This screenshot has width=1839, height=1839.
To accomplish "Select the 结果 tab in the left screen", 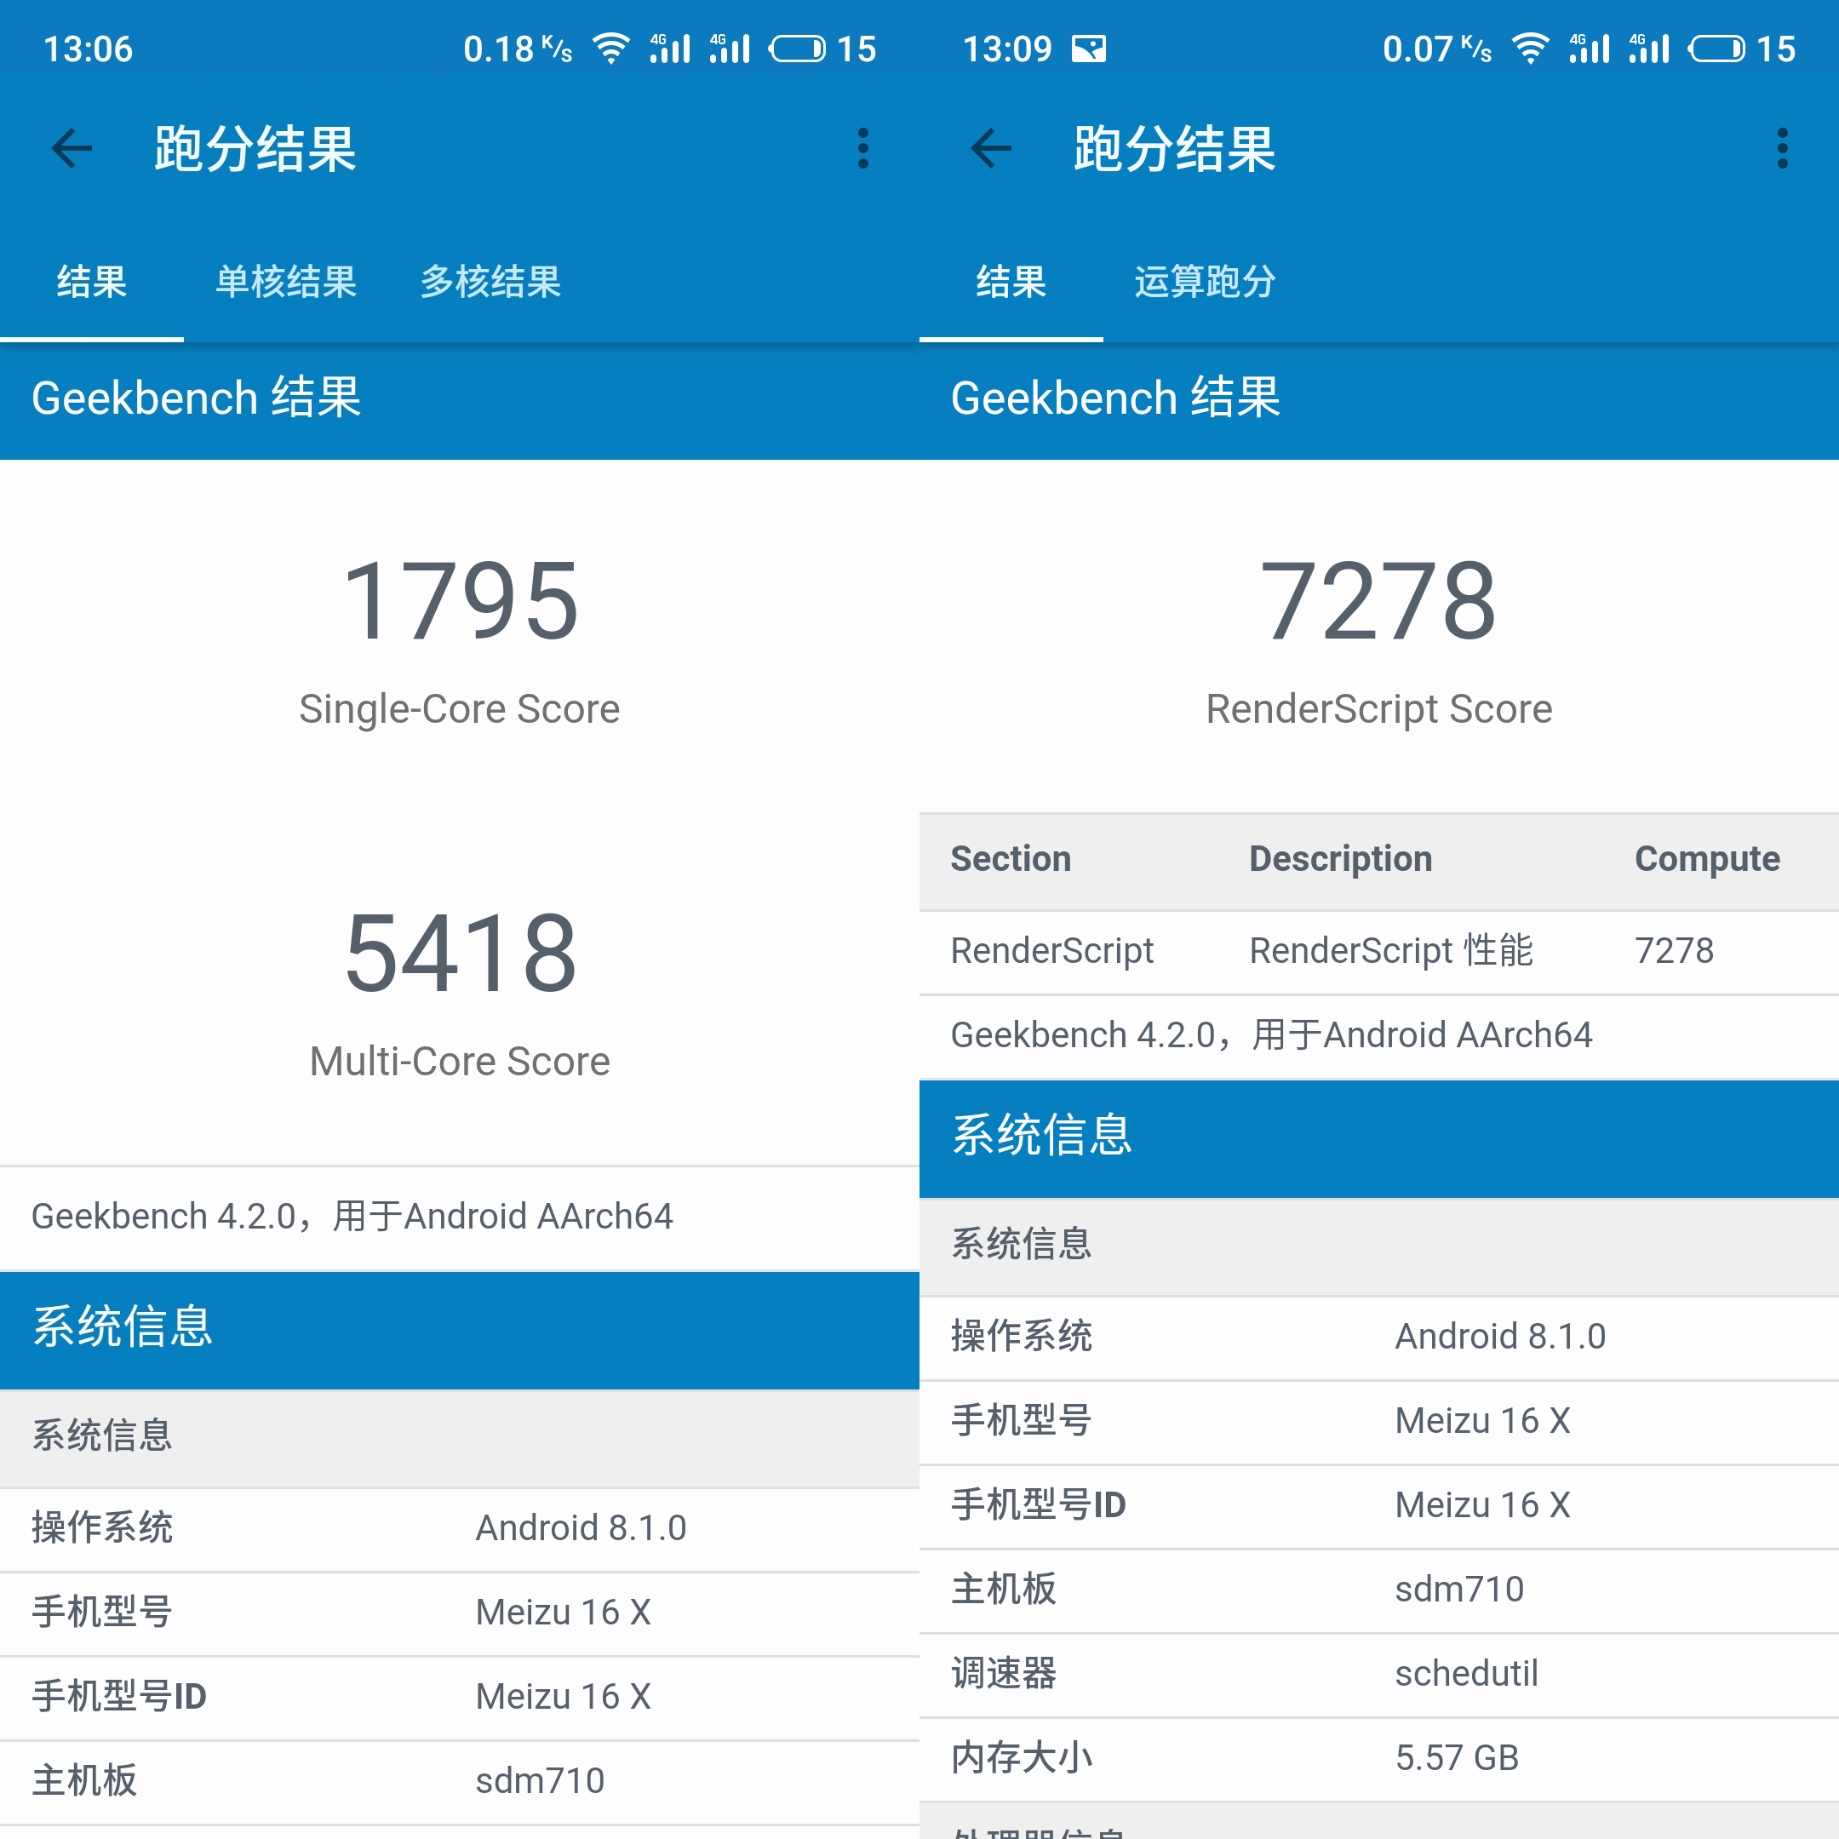I will [x=91, y=282].
